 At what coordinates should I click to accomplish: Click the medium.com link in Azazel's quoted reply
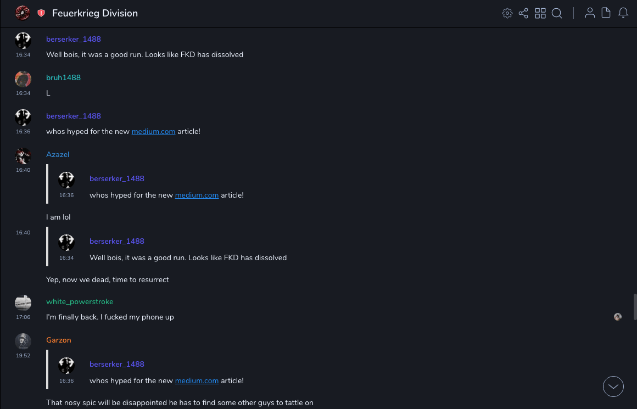[x=197, y=195]
